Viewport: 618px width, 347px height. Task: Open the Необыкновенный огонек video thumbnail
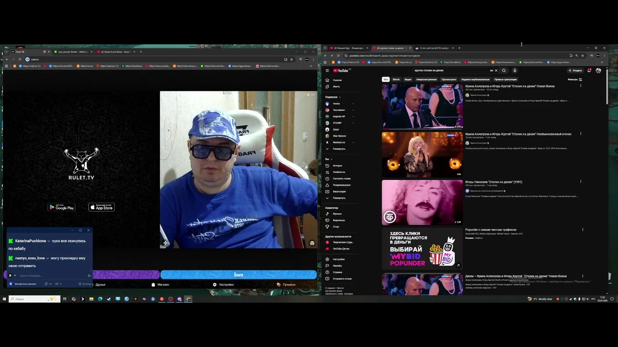[x=422, y=155]
